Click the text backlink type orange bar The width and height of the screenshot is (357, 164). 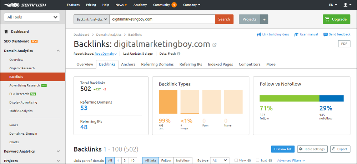tap(168, 102)
